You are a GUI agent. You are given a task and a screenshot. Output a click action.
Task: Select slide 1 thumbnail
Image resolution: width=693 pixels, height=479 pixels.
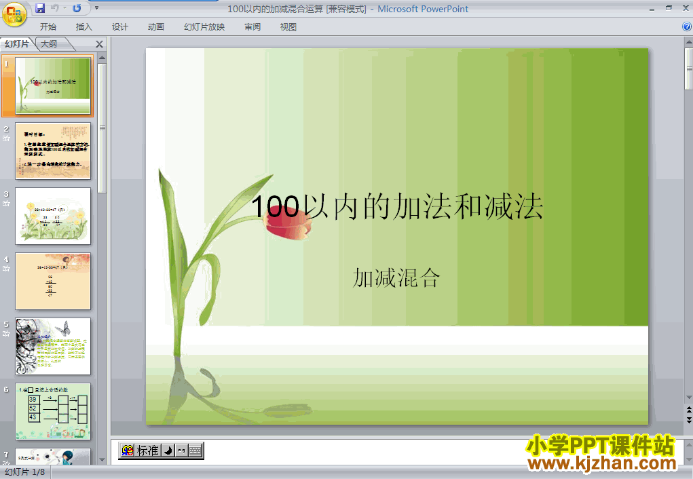pos(53,85)
